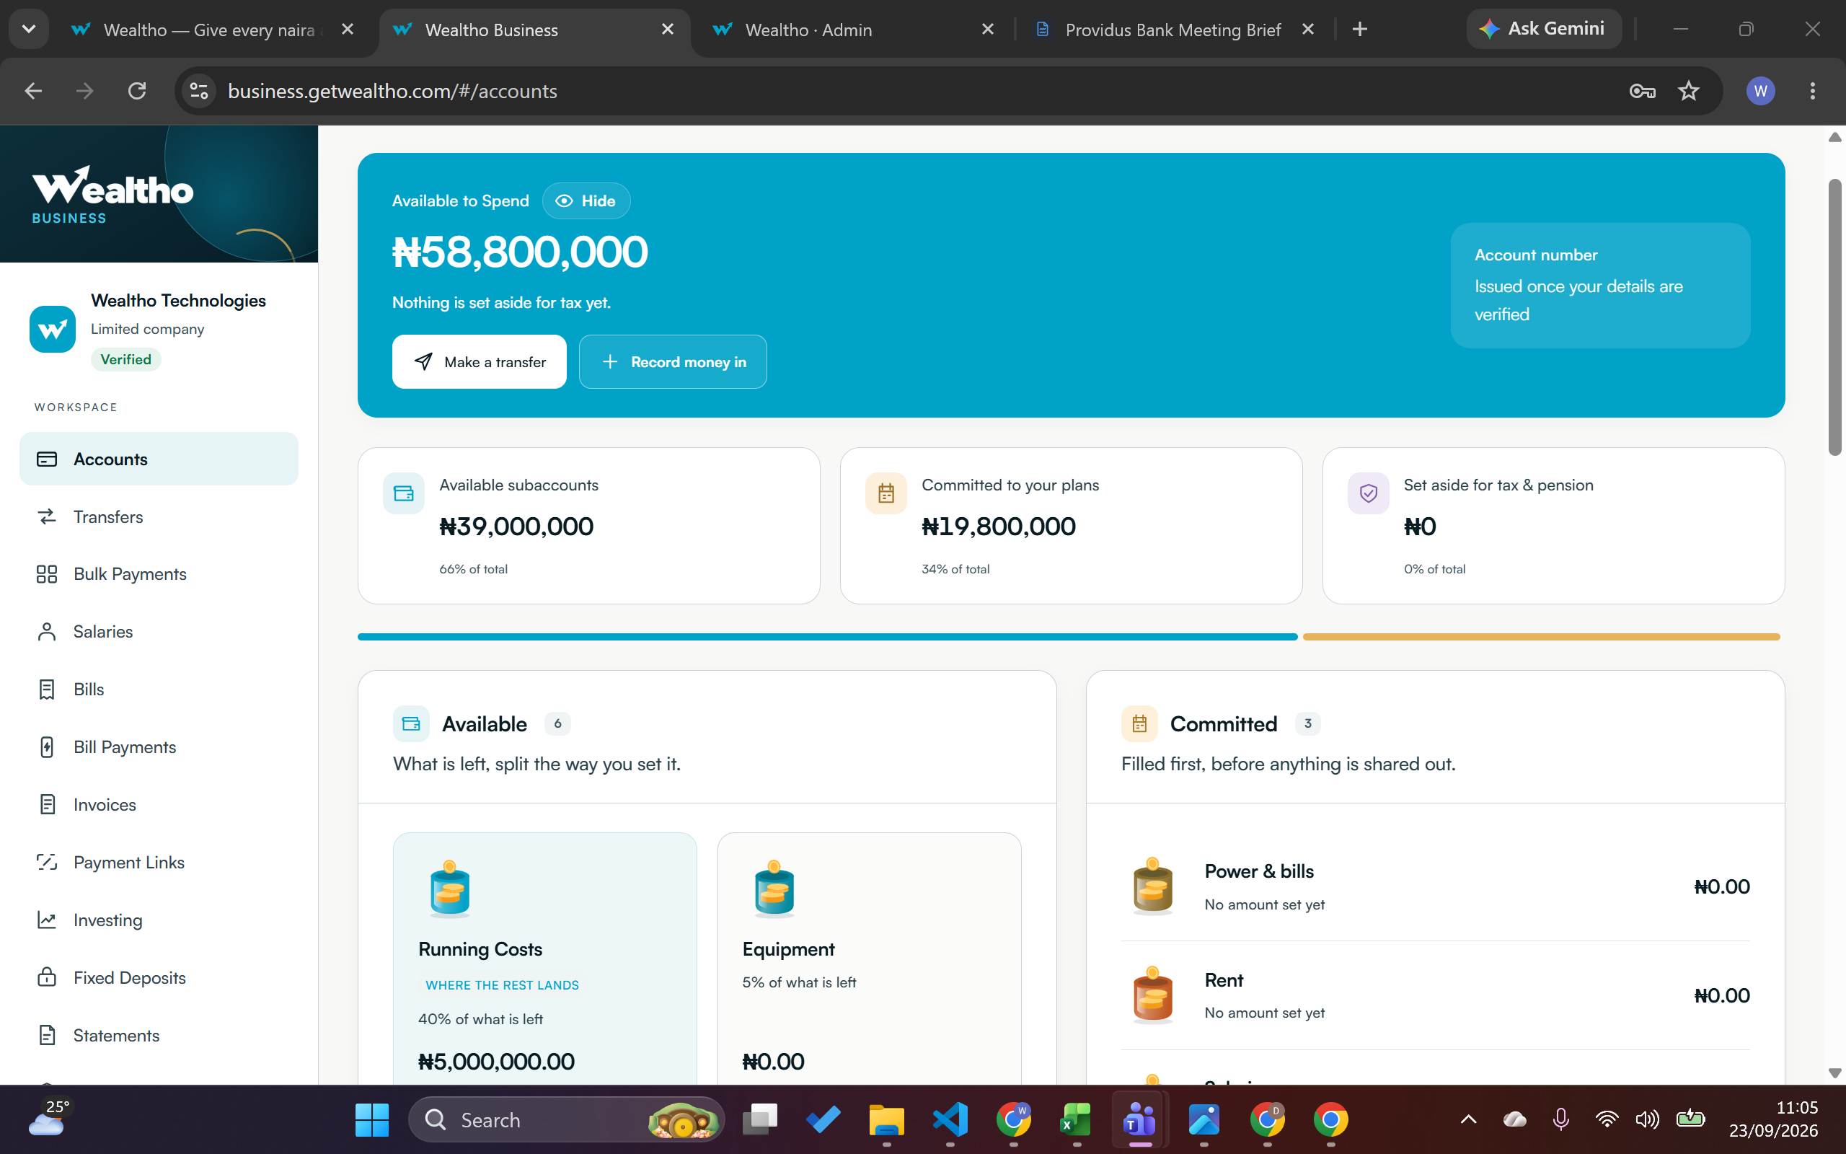
Task: Click the Make a transfer button
Action: pos(479,362)
